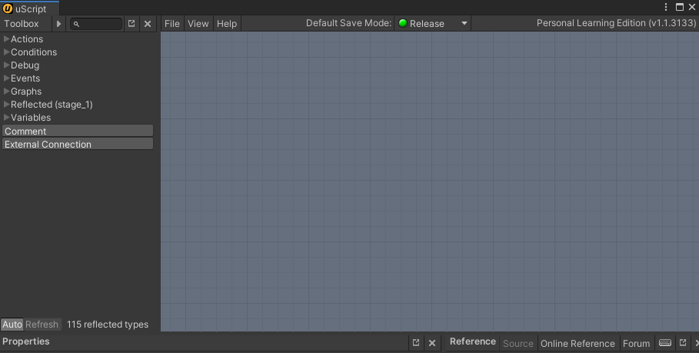
Task: Pop out the Reference panel
Action: pos(682,343)
